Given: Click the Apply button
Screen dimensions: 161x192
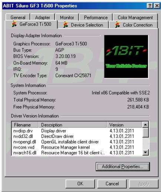Looking at the screenshot, I should coord(144,183).
